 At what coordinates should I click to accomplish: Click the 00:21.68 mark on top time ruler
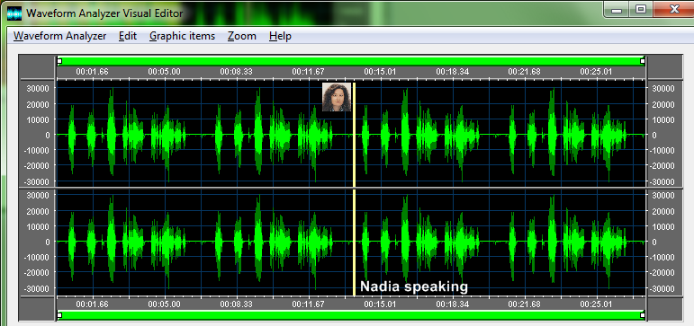point(524,72)
